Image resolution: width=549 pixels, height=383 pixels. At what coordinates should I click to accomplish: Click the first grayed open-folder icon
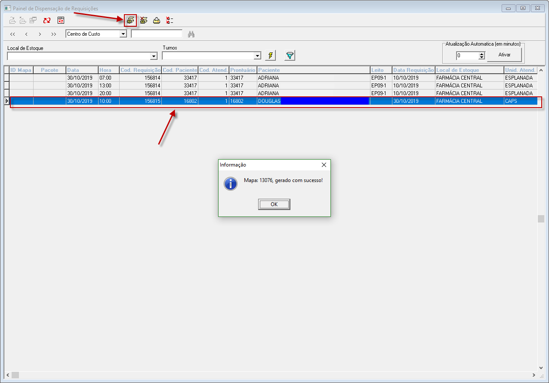tap(12, 20)
